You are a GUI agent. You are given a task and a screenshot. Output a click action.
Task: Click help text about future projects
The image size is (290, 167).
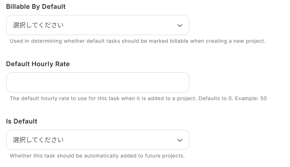coord(97,156)
